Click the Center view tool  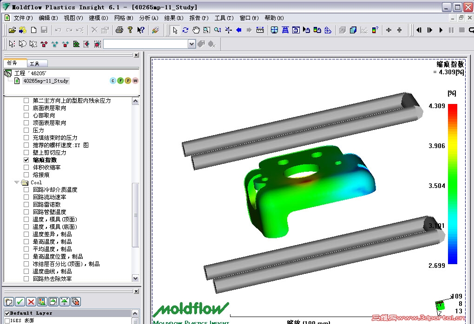coord(228,30)
